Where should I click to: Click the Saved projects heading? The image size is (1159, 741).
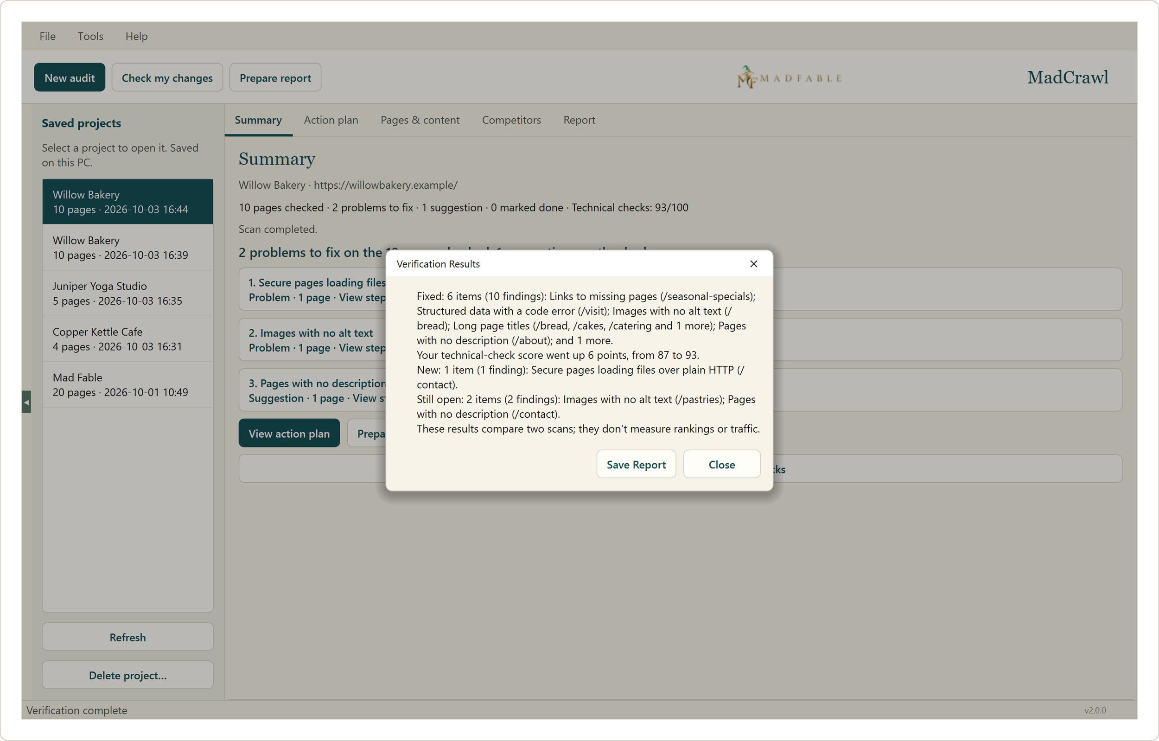(81, 123)
